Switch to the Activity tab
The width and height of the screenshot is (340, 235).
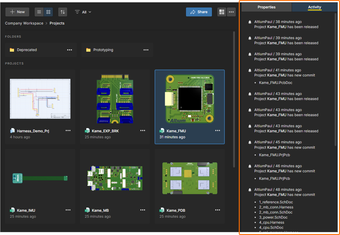coord(314,7)
